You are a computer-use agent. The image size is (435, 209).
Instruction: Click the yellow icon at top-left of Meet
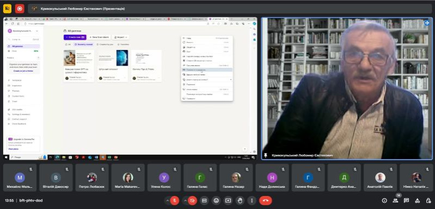[x=8, y=9]
